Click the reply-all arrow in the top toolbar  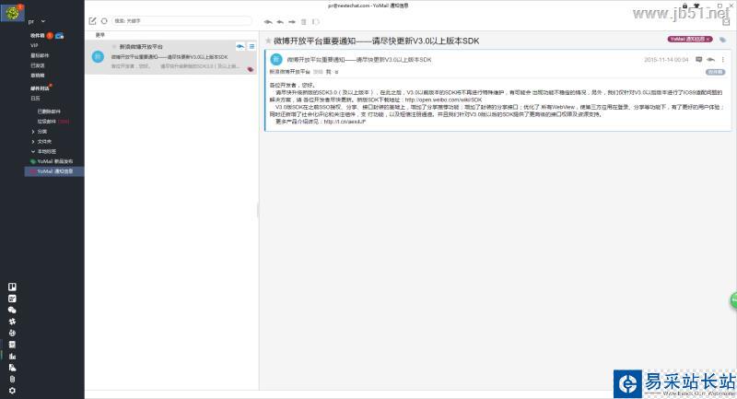pos(268,21)
